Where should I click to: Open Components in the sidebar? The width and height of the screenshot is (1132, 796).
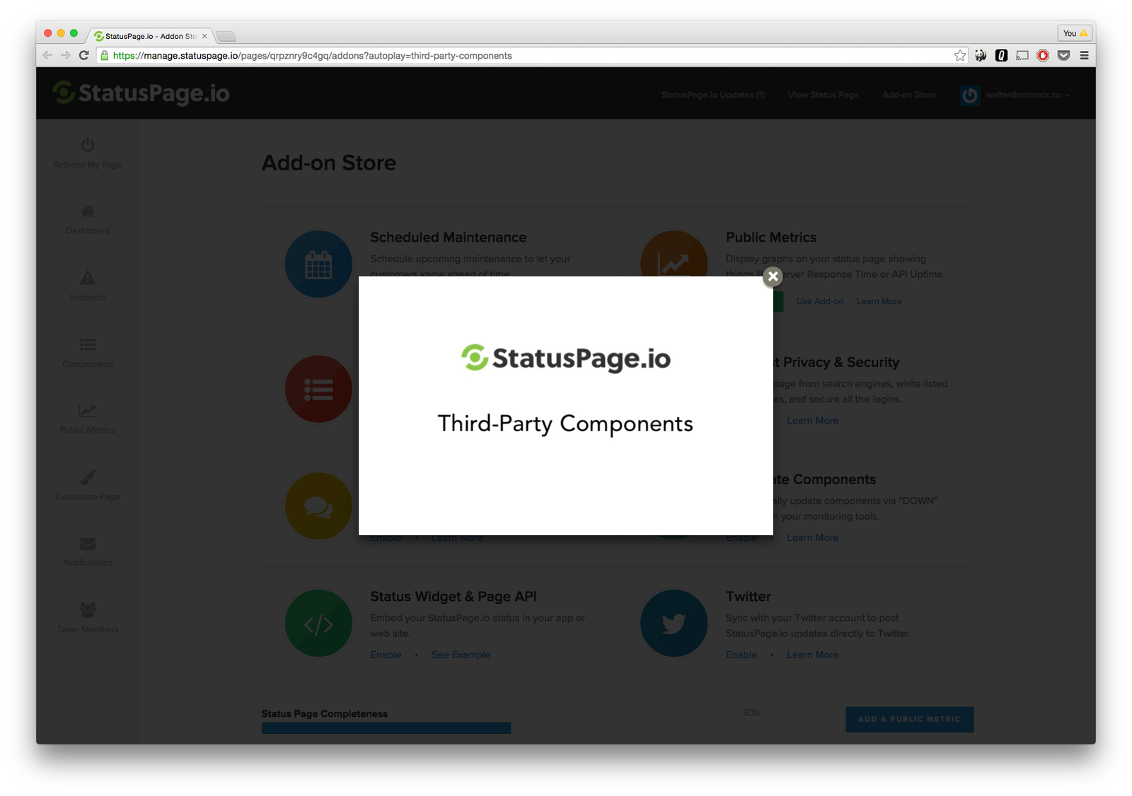pos(88,352)
